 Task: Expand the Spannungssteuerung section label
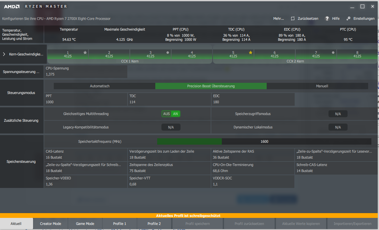coord(21,72)
